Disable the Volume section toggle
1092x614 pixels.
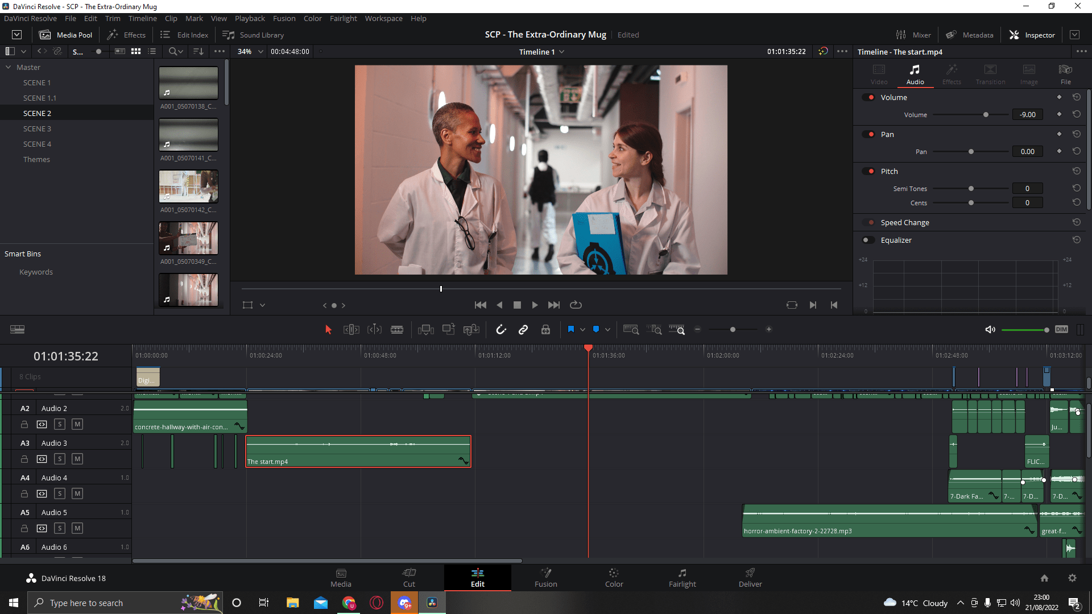[868, 97]
